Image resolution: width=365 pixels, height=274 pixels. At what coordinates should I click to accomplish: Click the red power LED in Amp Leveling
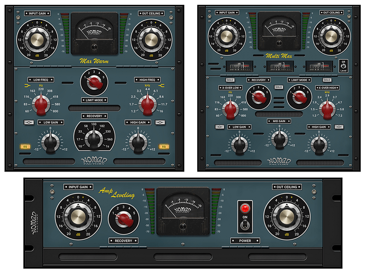pos(245,208)
